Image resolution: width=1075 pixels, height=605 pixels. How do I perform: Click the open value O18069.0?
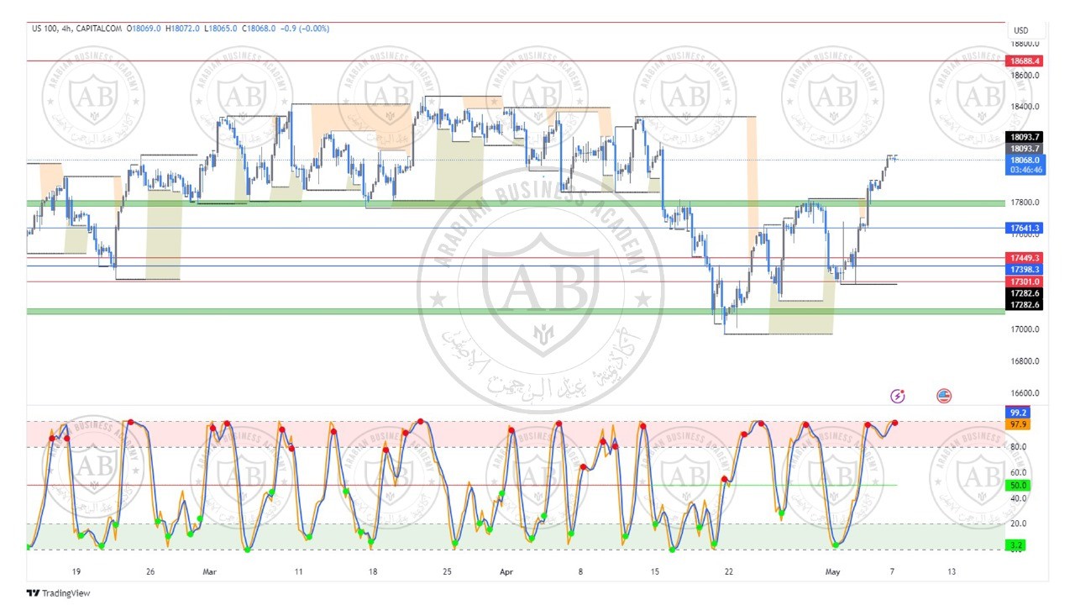click(x=144, y=29)
